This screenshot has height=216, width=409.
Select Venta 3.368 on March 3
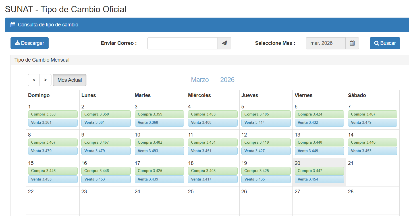[x=159, y=123]
